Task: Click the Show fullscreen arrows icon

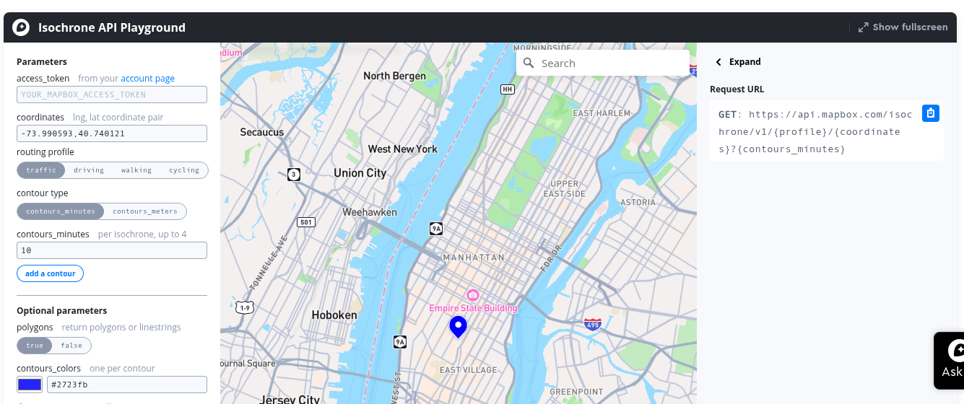Action: [x=863, y=27]
